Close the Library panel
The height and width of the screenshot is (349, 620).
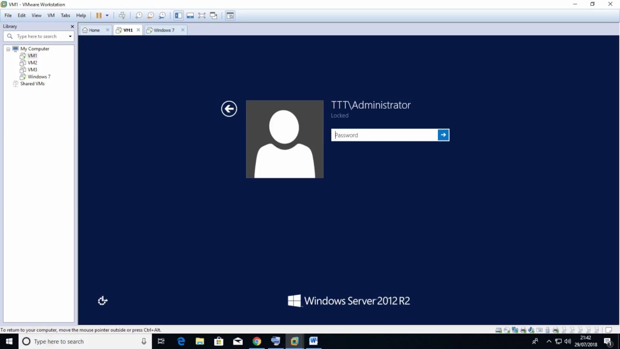tap(72, 27)
